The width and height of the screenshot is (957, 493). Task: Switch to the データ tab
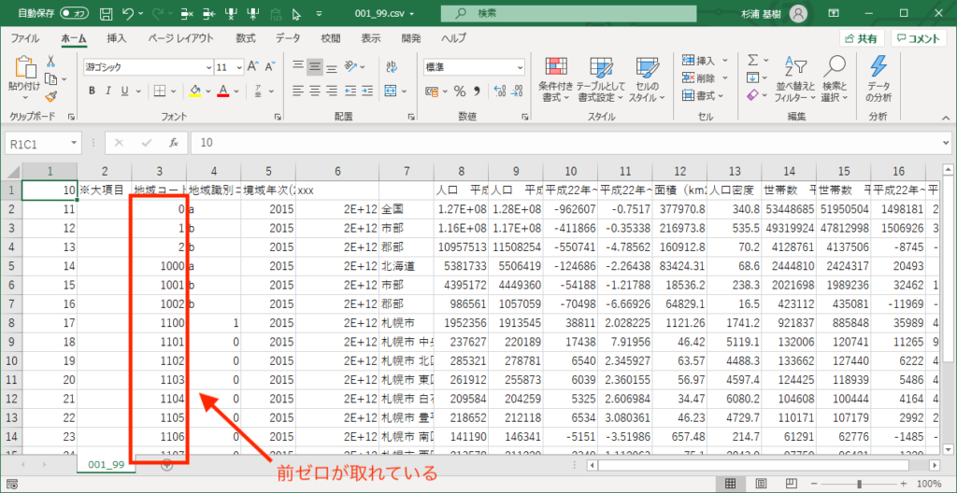[x=288, y=38]
